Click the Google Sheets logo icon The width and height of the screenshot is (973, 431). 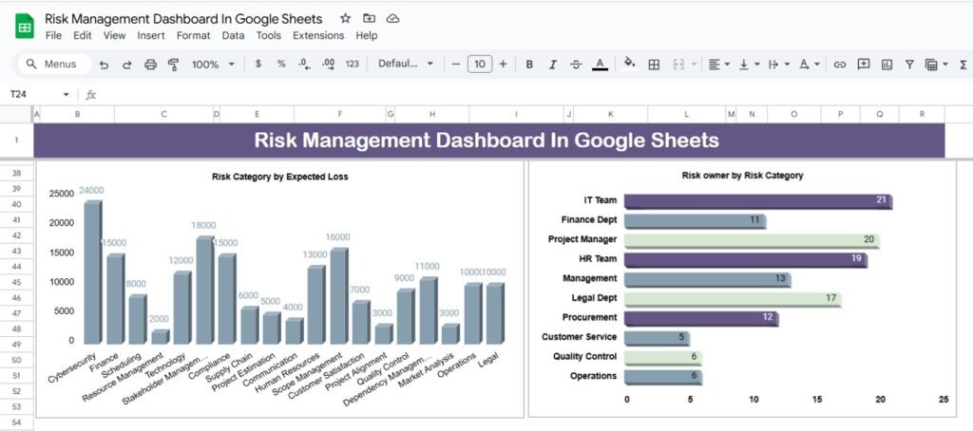[x=24, y=27]
